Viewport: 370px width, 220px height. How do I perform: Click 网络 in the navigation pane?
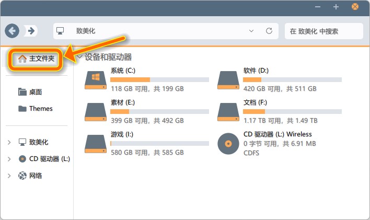click(35, 176)
